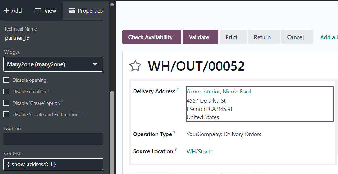
Task: Click help question mark next to Delivery Address
Action: (x=178, y=89)
